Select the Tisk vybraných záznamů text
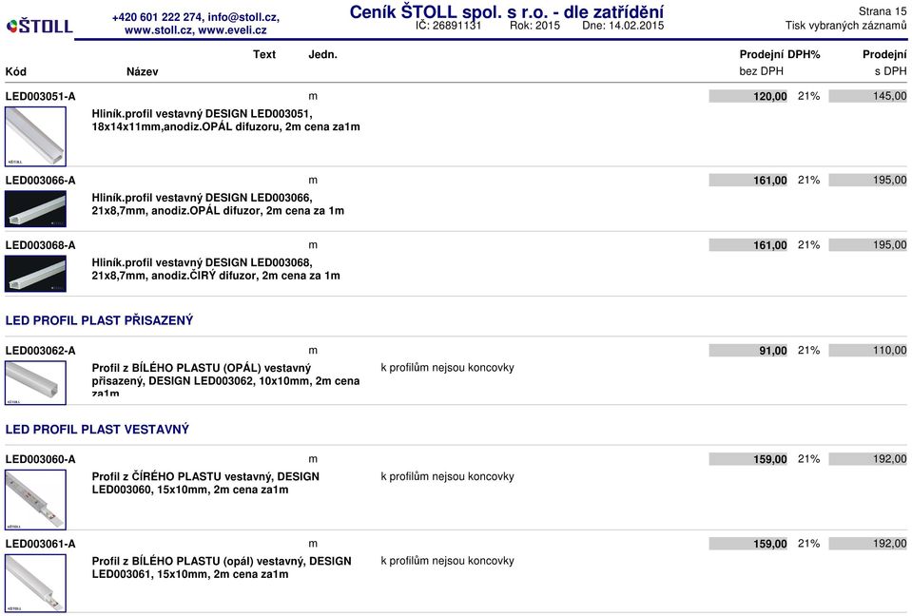 click(x=845, y=26)
